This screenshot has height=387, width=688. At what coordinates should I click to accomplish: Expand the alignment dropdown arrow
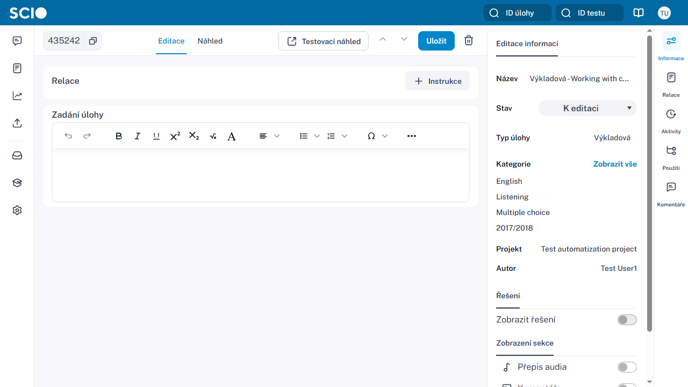click(x=277, y=136)
